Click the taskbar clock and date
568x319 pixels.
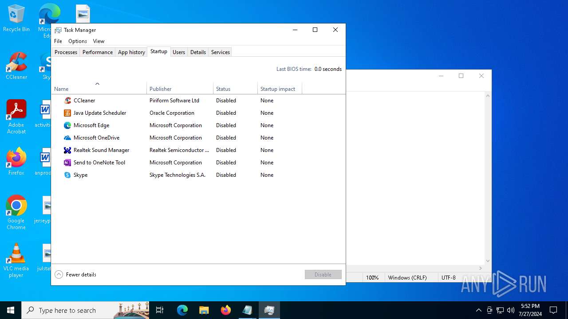(x=530, y=310)
